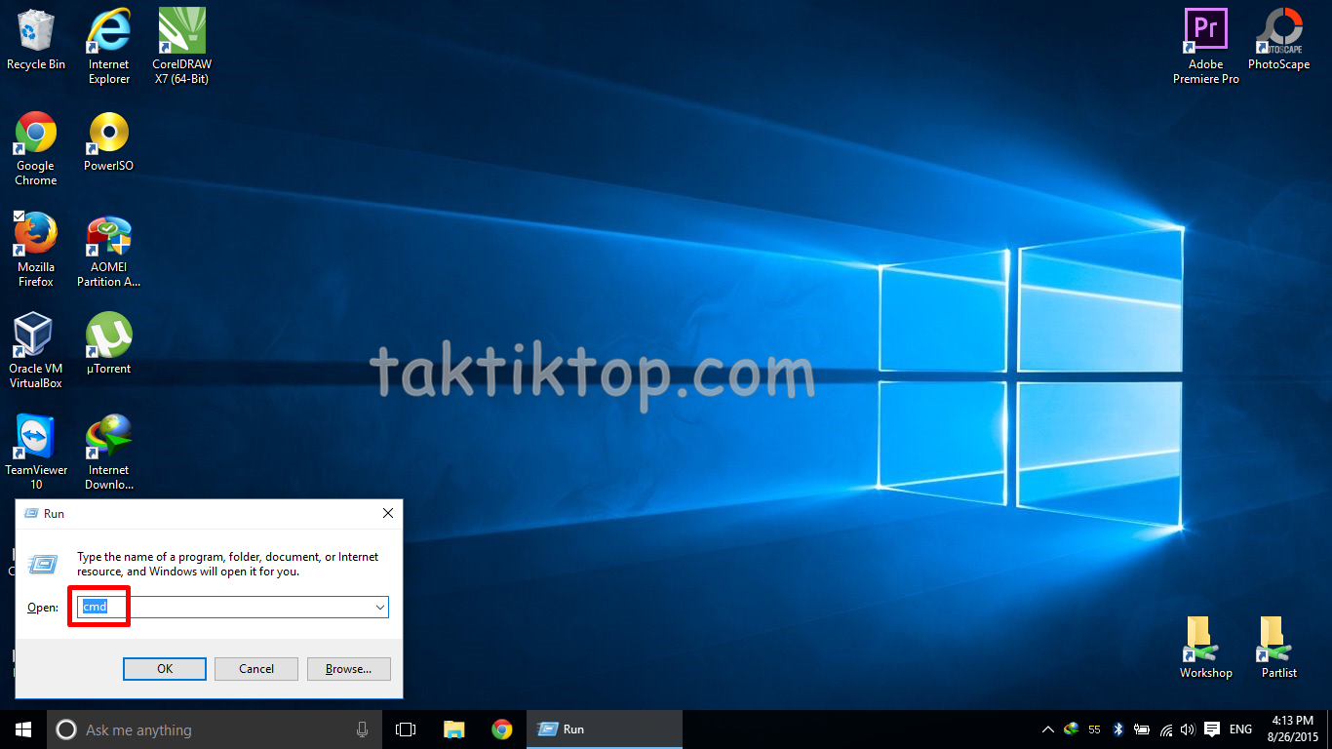Click the Cortana microphone icon

tap(363, 729)
